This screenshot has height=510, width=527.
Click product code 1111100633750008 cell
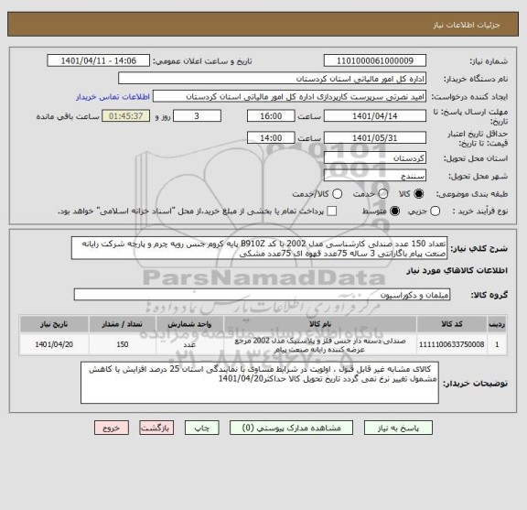451,344
